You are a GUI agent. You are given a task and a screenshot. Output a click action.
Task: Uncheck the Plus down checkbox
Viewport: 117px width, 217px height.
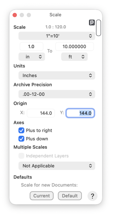tap(21, 139)
